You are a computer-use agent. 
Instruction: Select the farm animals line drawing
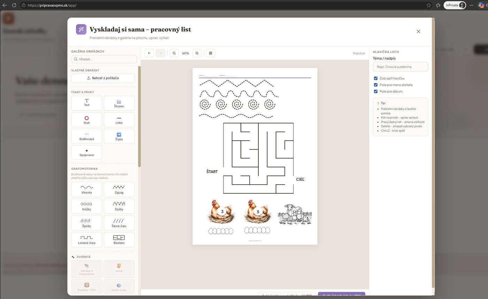tap(295, 214)
